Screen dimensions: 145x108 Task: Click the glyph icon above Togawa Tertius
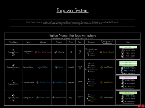[13, 81]
